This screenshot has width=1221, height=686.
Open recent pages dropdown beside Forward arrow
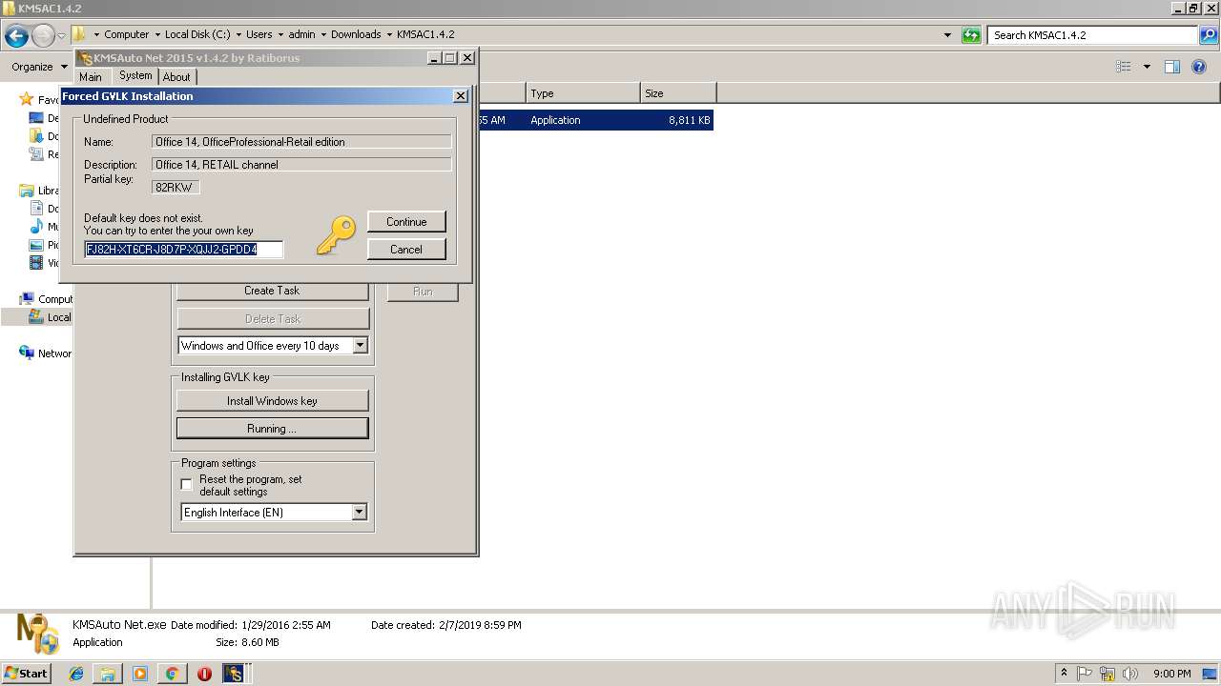61,36
